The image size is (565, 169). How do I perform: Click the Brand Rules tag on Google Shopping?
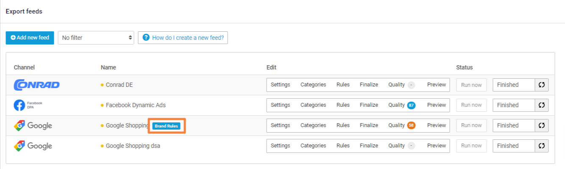(x=166, y=126)
